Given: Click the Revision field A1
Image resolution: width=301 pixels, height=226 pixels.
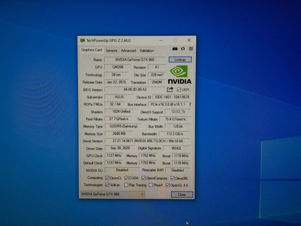Looking at the screenshot, I should coord(157,67).
